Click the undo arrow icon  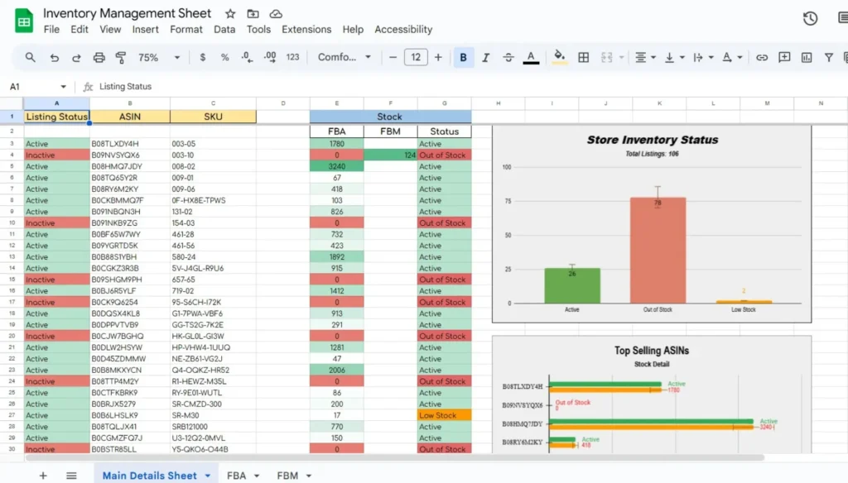[55, 58]
